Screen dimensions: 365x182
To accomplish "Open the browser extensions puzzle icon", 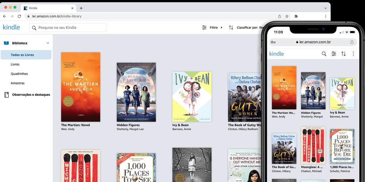I will 296,16.
